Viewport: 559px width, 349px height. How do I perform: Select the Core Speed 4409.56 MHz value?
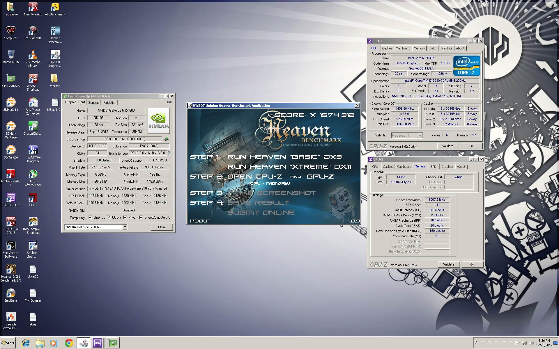pos(404,108)
